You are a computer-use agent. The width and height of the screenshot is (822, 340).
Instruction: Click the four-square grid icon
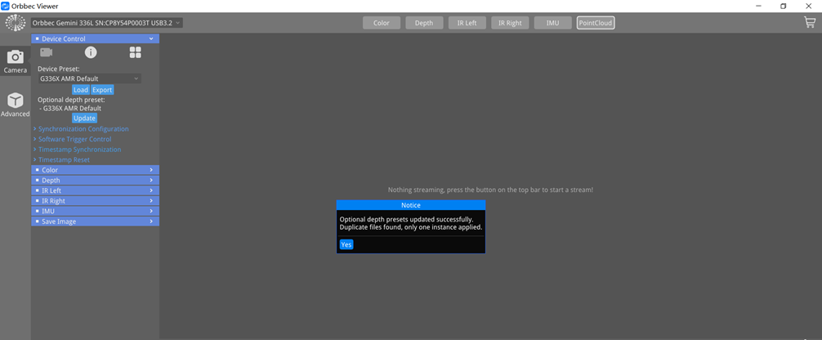coord(136,52)
